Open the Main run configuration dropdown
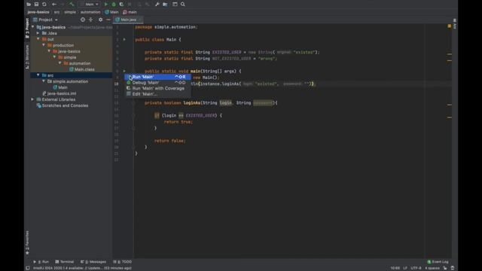482x271 pixels. click(x=90, y=5)
